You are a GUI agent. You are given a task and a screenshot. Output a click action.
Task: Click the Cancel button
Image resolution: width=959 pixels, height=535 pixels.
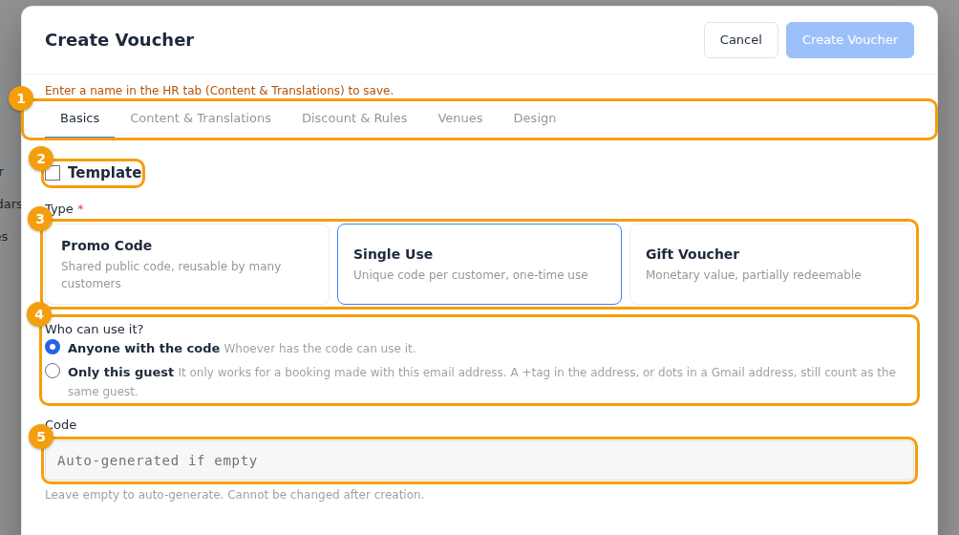coord(740,40)
